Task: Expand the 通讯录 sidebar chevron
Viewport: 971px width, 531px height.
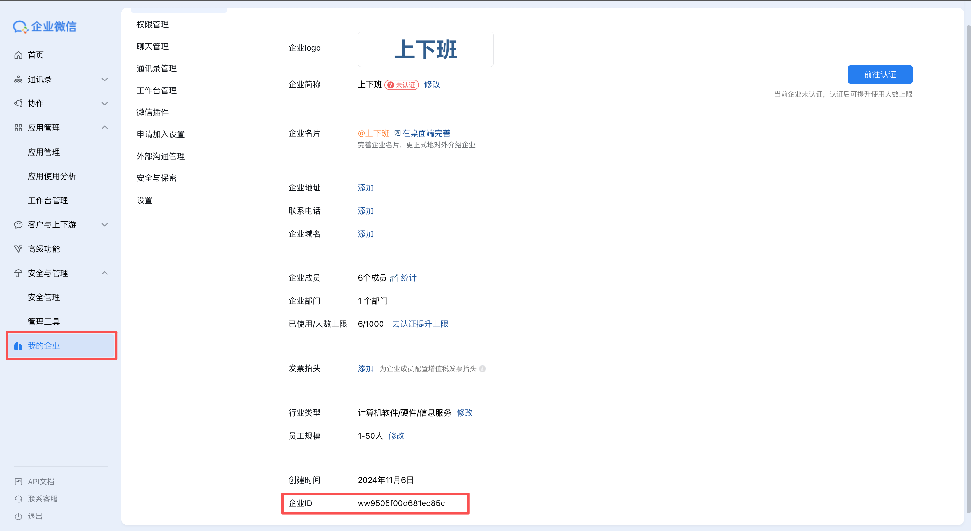Action: [x=105, y=80]
